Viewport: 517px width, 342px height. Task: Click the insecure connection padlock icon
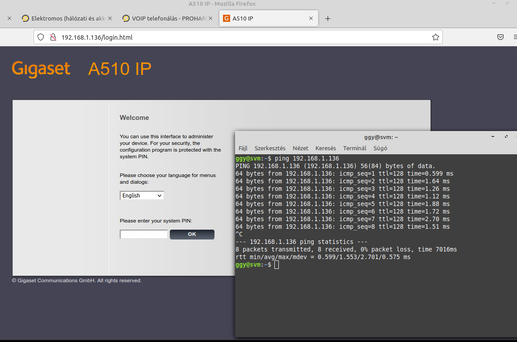point(53,37)
